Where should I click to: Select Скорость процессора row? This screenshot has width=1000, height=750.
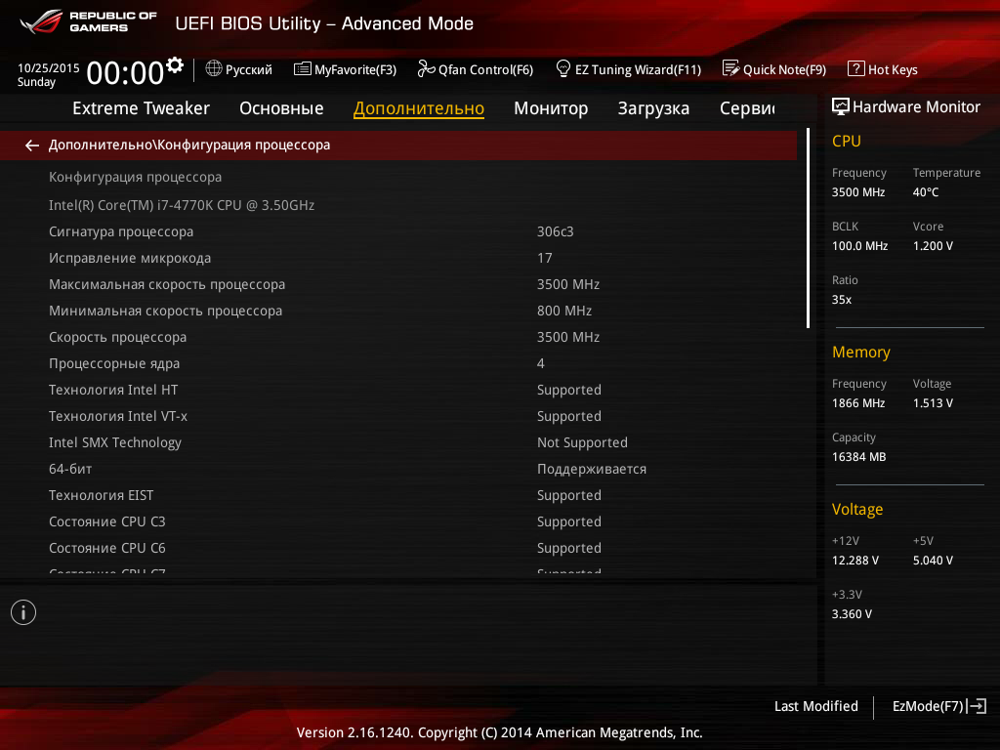click(398, 337)
